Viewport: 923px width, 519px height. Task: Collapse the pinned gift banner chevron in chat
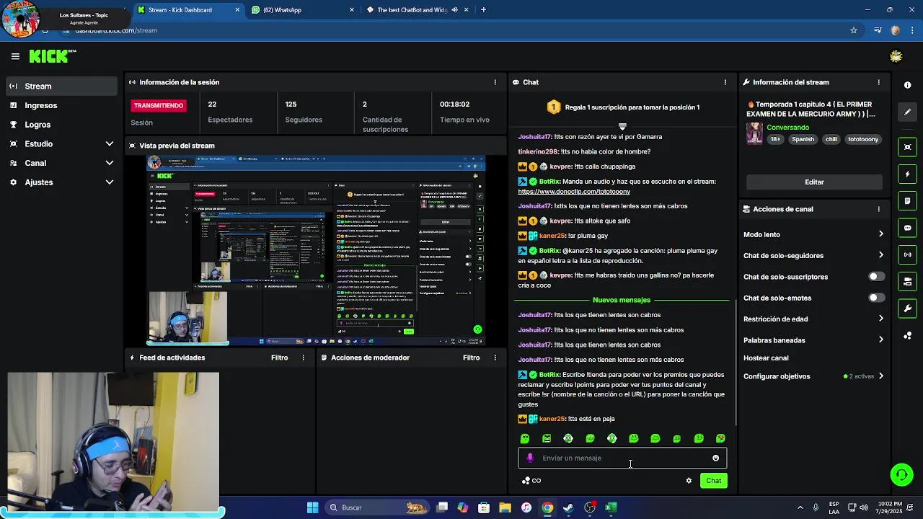(x=622, y=126)
